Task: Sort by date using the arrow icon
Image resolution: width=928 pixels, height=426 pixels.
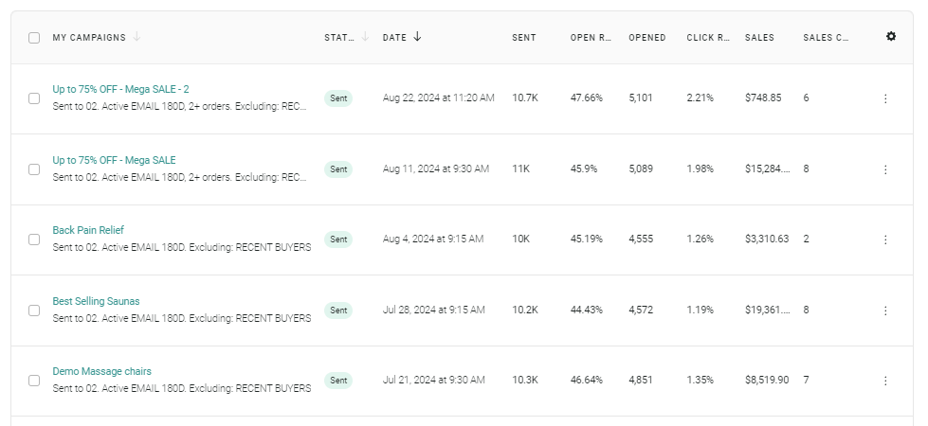Action: (418, 37)
